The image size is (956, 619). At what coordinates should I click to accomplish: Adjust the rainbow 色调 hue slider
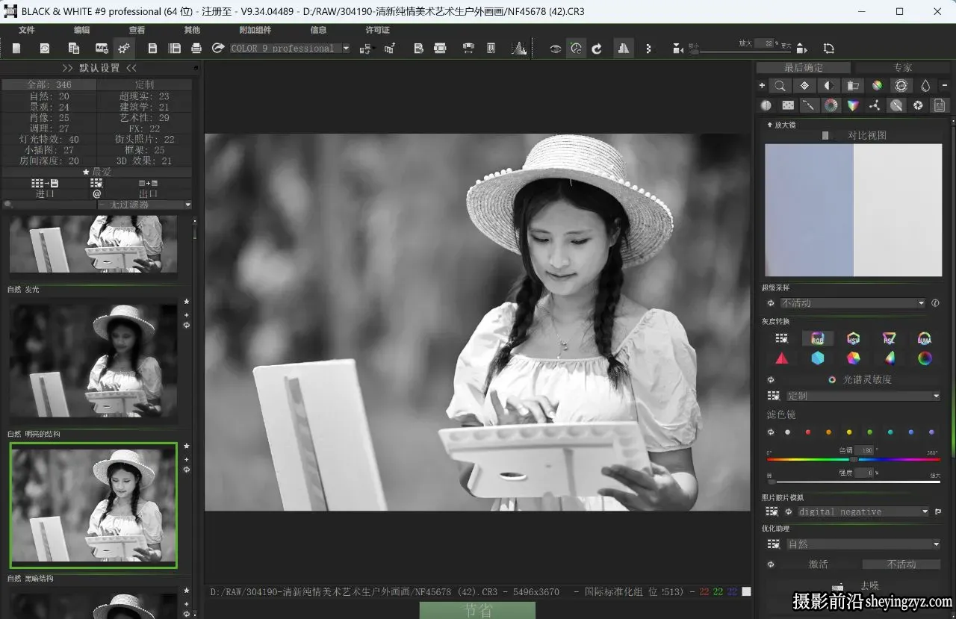pyautogui.click(x=853, y=459)
